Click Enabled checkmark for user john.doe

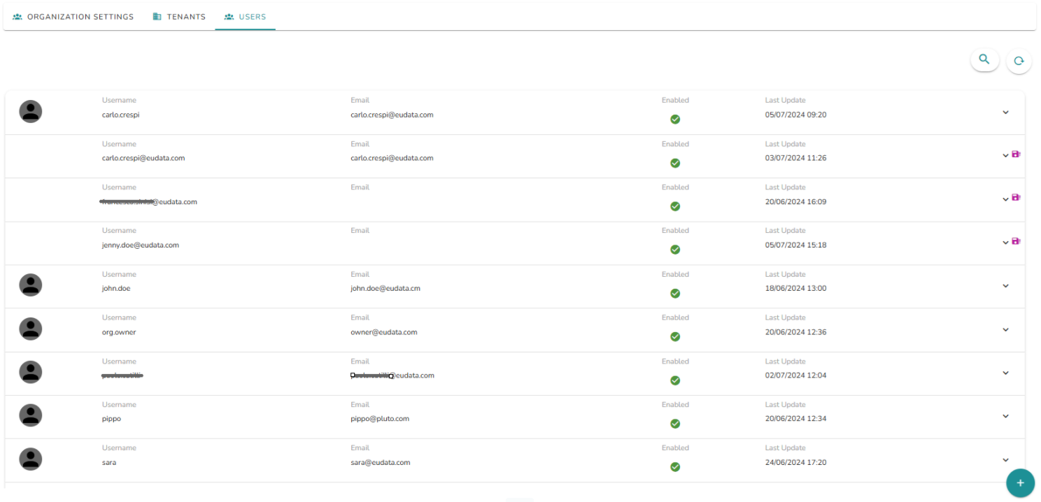tap(675, 294)
